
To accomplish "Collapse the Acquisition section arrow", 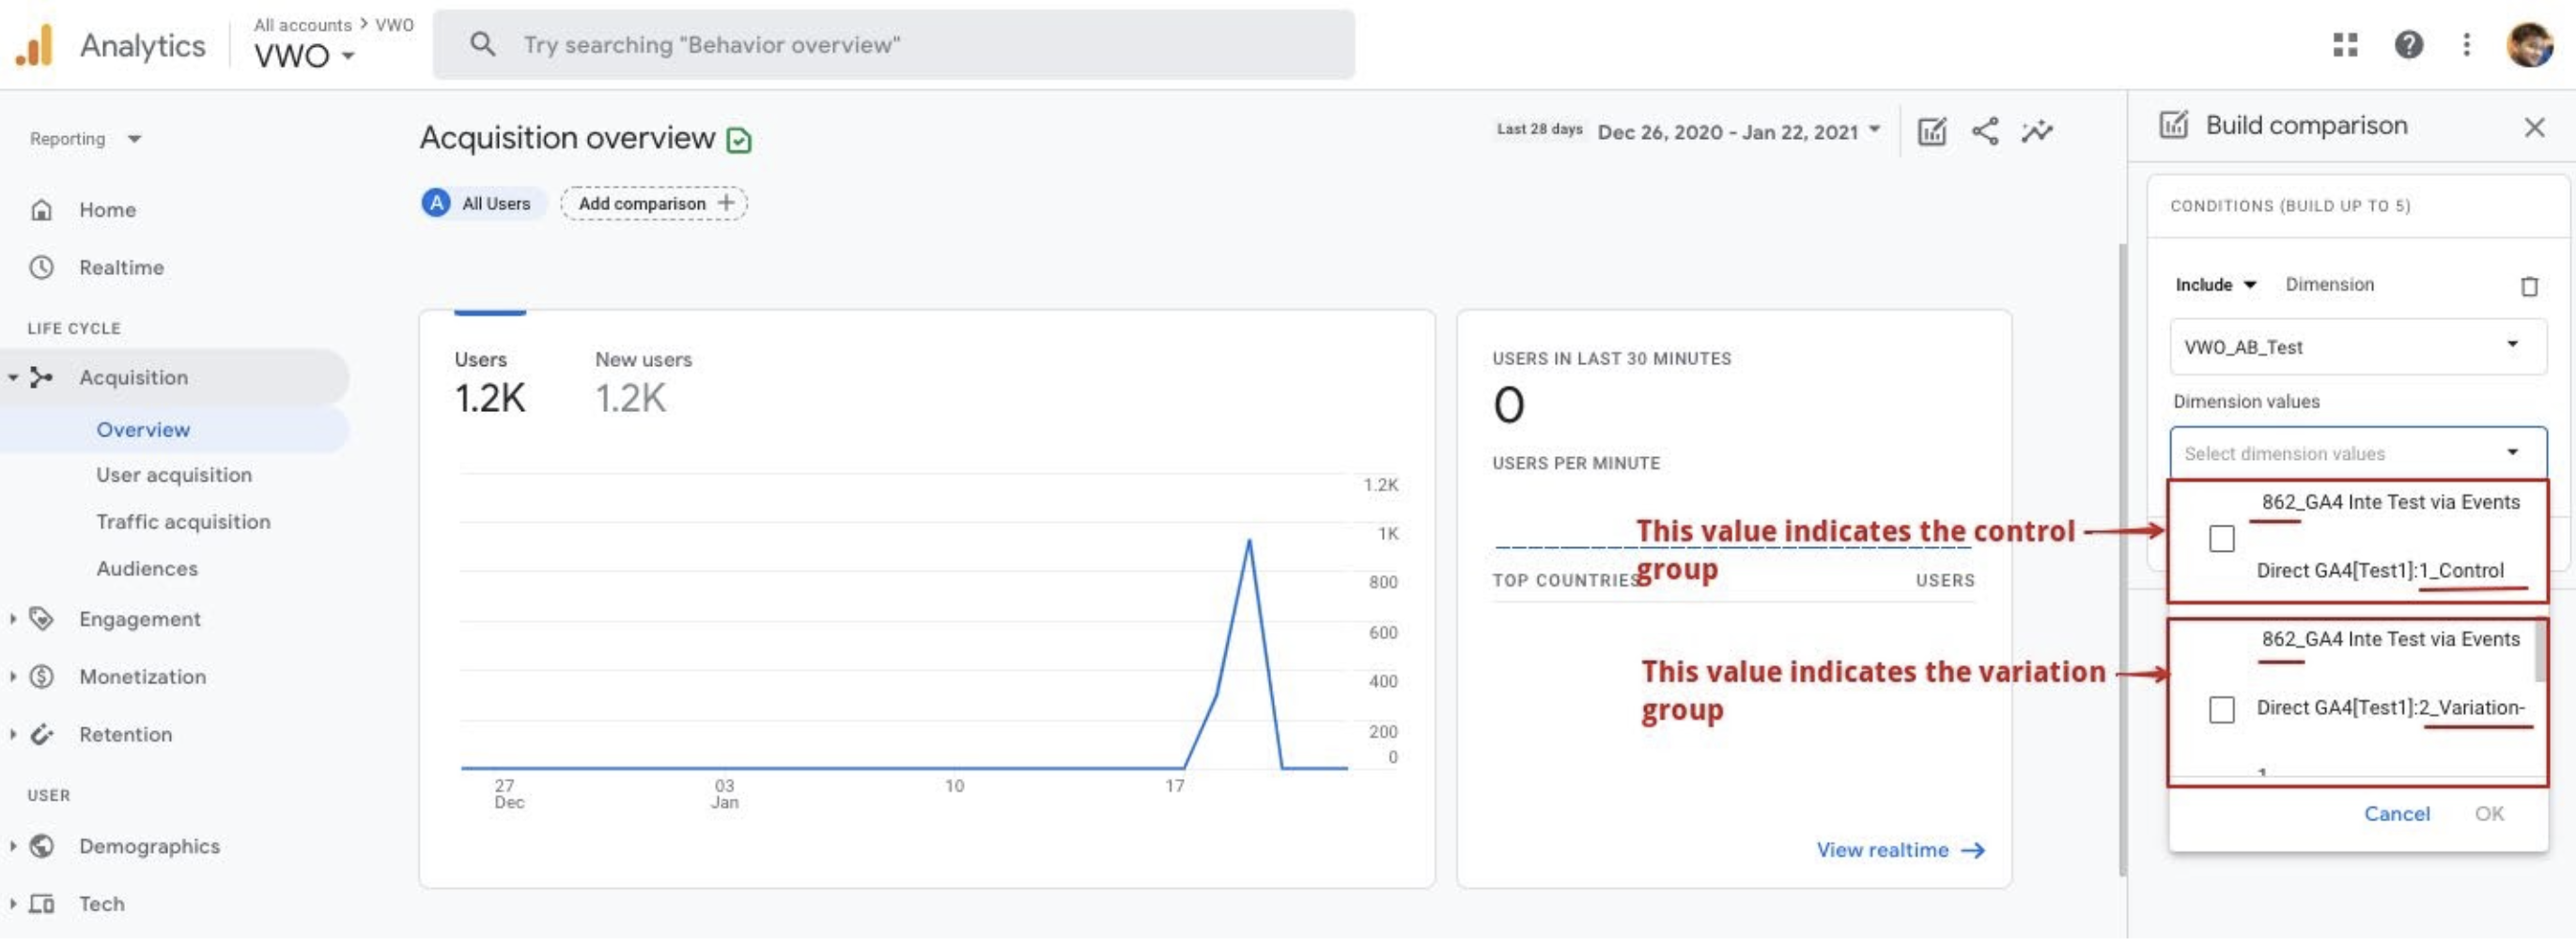I will pyautogui.click(x=13, y=377).
